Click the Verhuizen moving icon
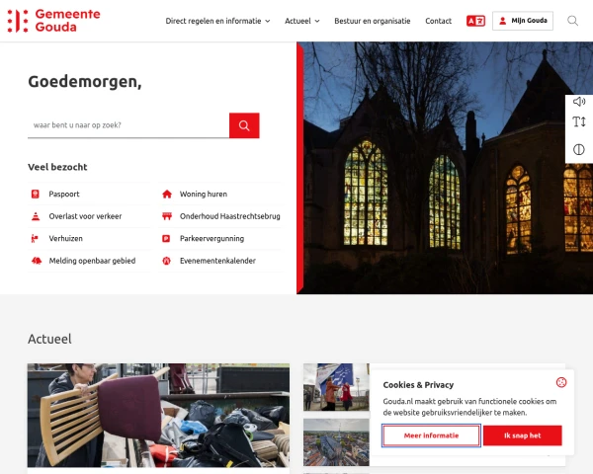Viewport: 593px width, 474px height. coord(35,239)
